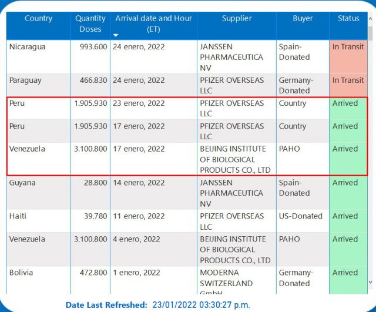The height and width of the screenshot is (312, 376).
Task: Select the Guyana row country cell
Action: [x=21, y=183]
